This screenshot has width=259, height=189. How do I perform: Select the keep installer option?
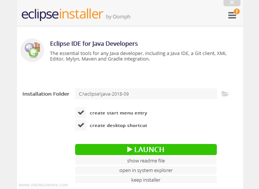146,180
